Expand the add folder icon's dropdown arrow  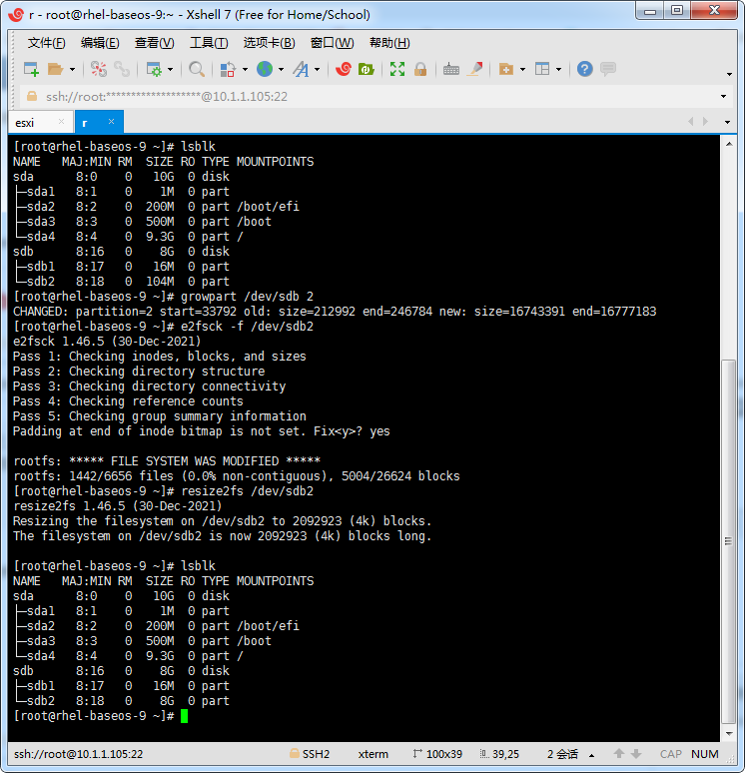point(522,70)
